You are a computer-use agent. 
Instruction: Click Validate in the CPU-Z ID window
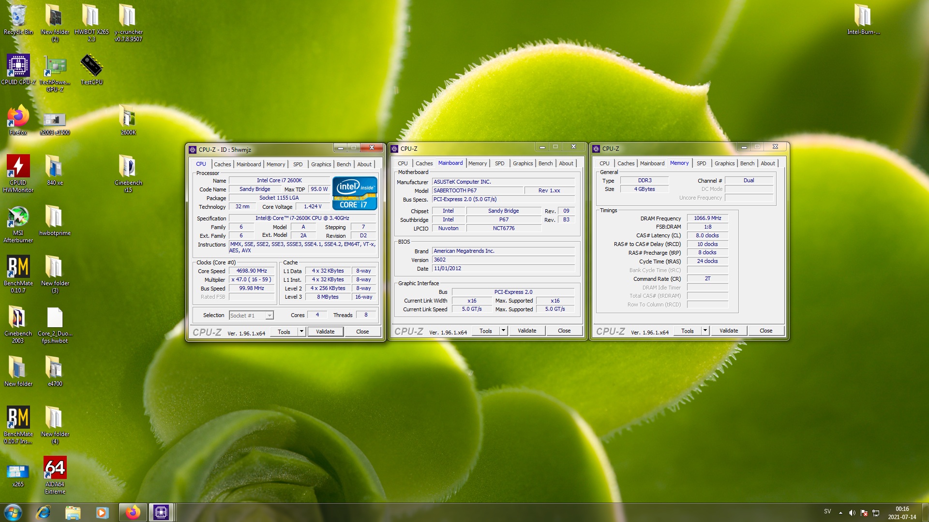(325, 332)
